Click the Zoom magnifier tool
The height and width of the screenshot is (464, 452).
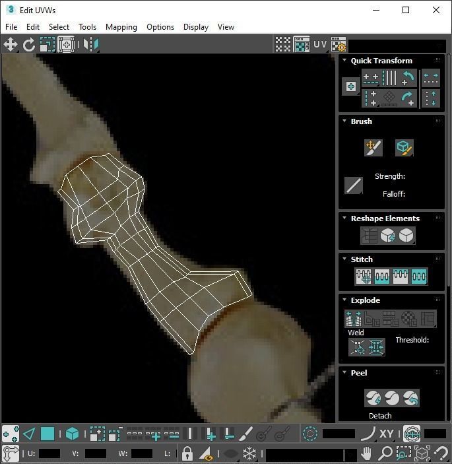click(385, 453)
